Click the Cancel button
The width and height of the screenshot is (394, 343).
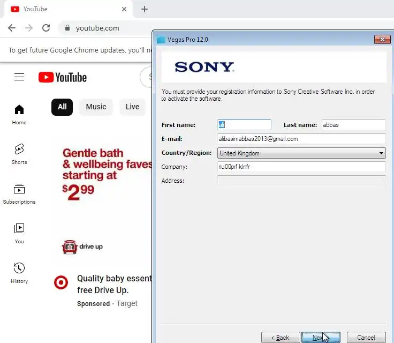[366, 337]
